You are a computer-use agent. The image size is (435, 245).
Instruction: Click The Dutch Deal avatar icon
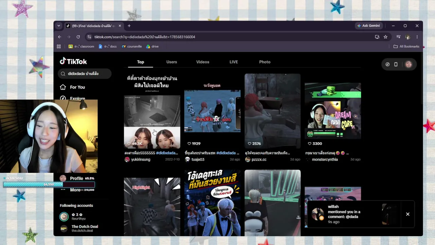pos(64,228)
